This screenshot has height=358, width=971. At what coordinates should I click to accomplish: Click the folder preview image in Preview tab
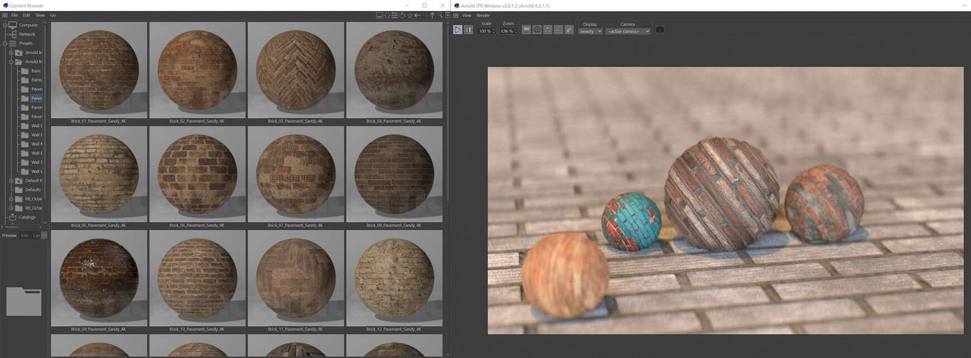click(x=23, y=301)
